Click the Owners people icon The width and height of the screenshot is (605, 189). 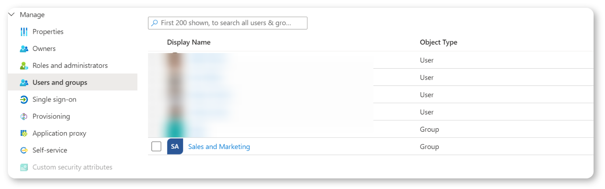(24, 49)
